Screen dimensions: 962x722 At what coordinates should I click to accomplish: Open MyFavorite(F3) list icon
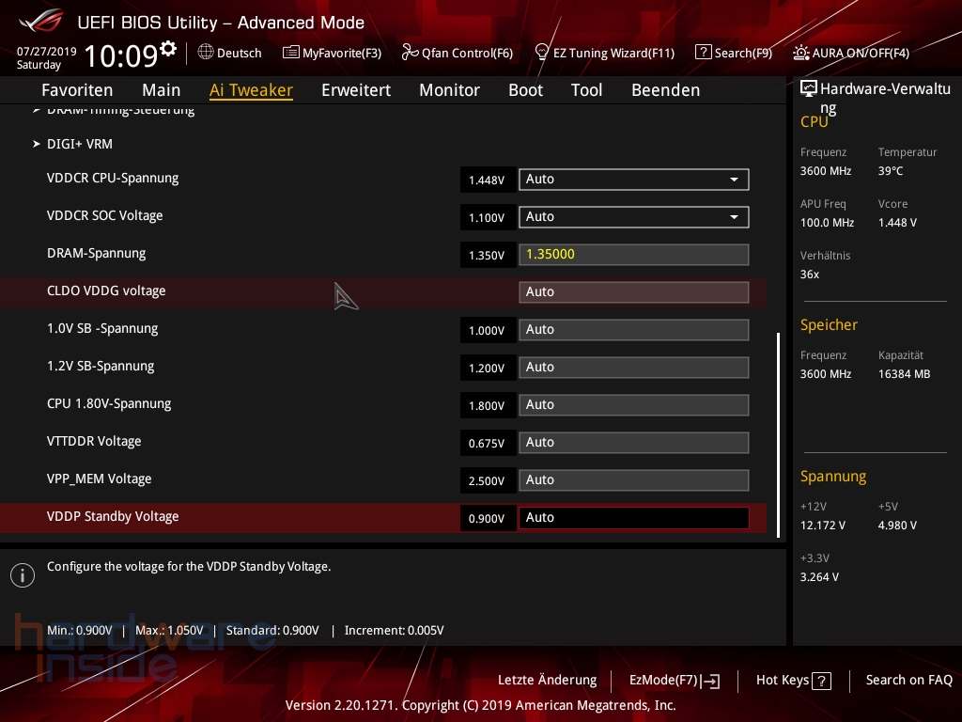[291, 53]
